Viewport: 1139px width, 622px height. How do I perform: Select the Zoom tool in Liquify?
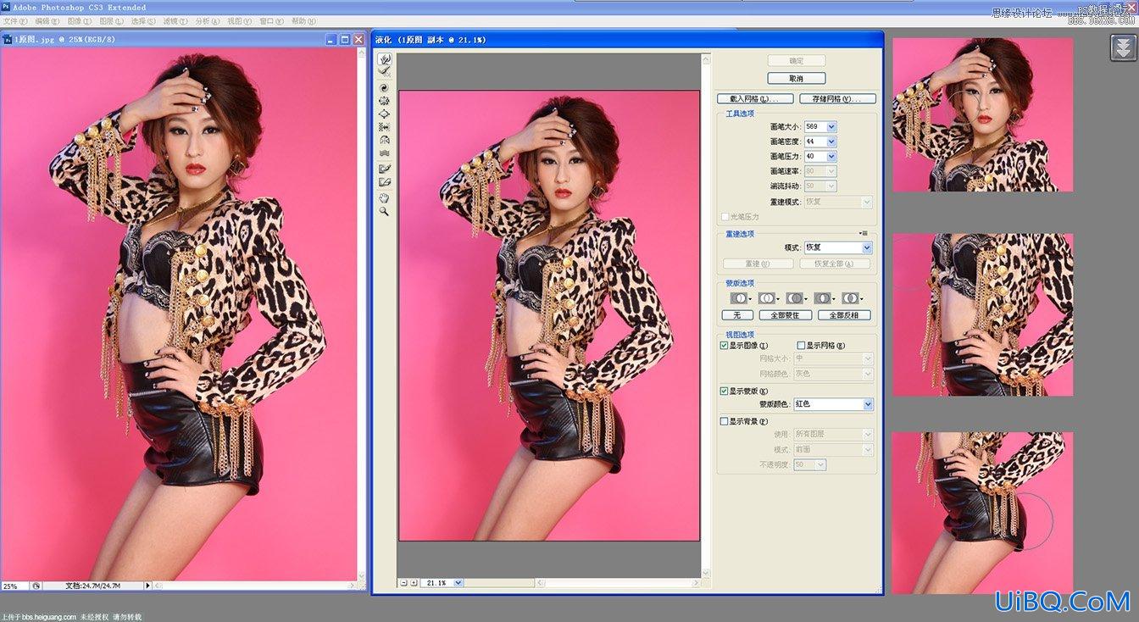pyautogui.click(x=385, y=211)
